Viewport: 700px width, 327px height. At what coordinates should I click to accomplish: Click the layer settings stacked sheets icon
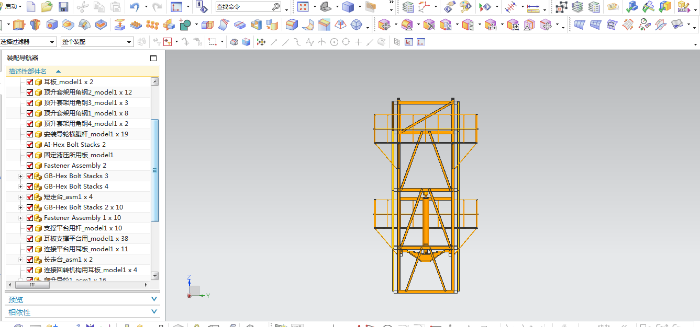pyautogui.click(x=577, y=7)
